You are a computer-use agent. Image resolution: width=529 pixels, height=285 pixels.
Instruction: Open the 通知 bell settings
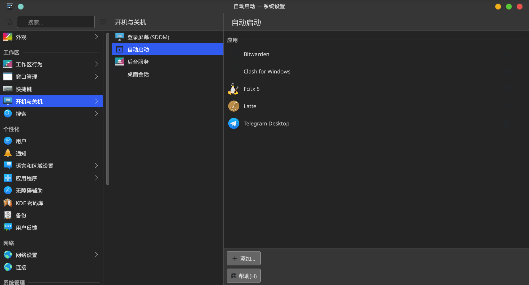point(21,154)
